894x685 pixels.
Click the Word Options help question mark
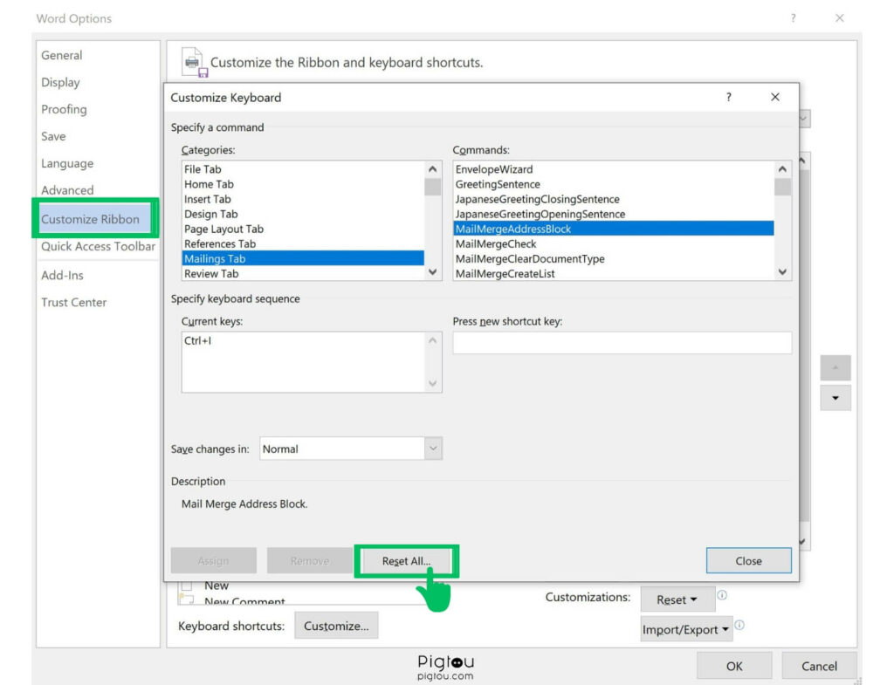tap(793, 18)
